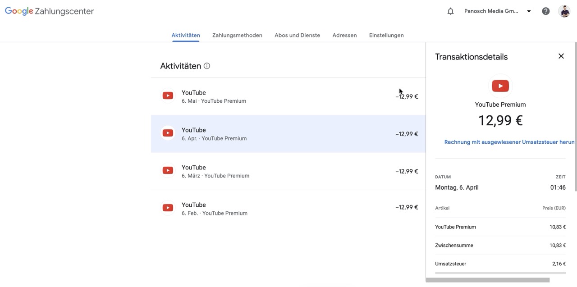Click YouTube icon in the 6. Feb. row
This screenshot has width=577, height=287.
[x=168, y=208]
